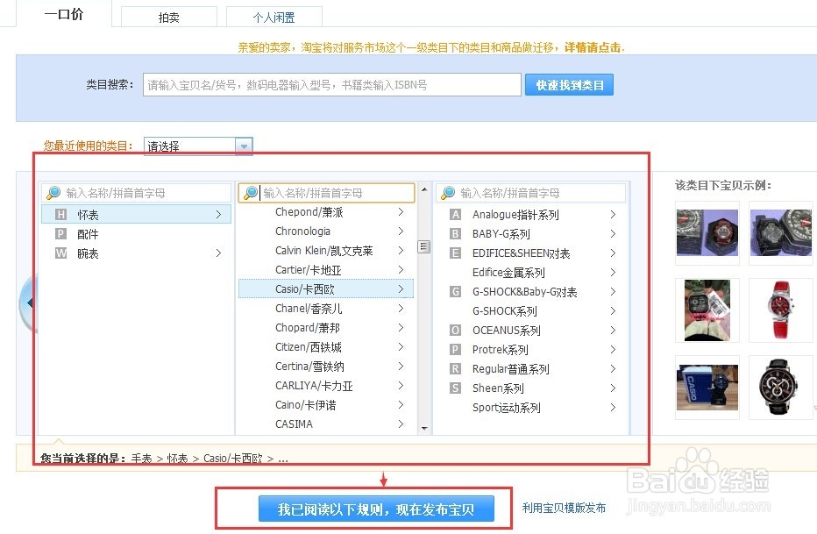This screenshot has height=534, width=817.
Task: Choose Sport运动系列 series
Action: pyautogui.click(x=531, y=408)
